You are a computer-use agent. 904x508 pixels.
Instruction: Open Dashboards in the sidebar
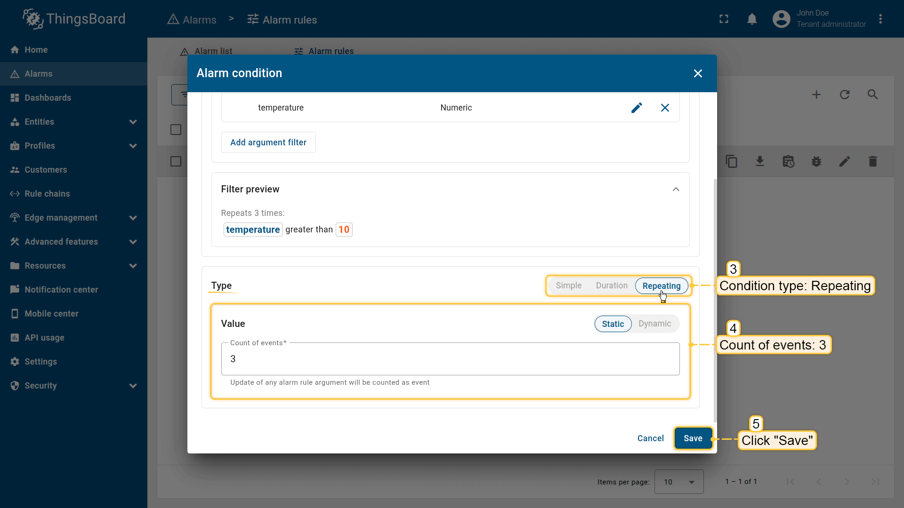(48, 98)
